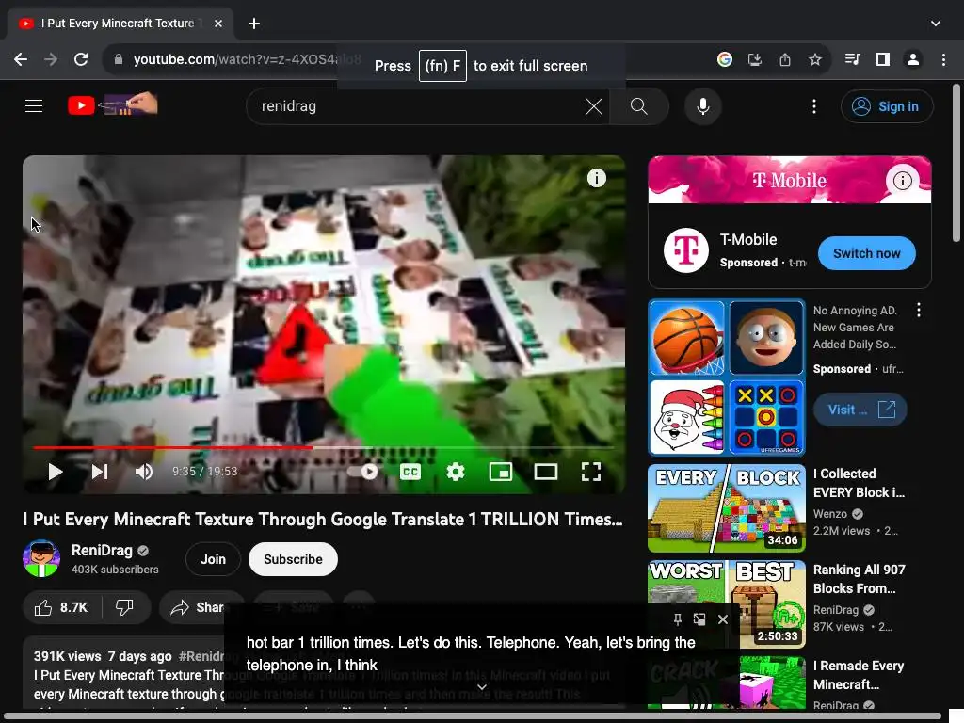The width and height of the screenshot is (964, 723).
Task: Go back in browser
Action: pyautogui.click(x=21, y=59)
